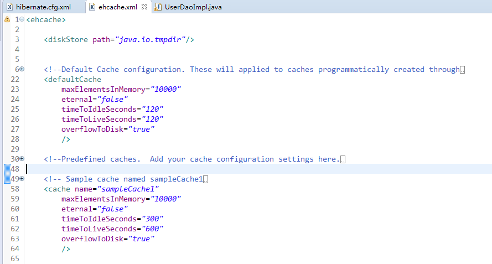The image size is (492, 264).
Task: Click line number 3 in the gutter
Action: [x=17, y=39]
